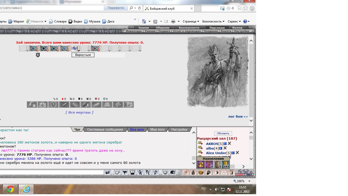348x196 pixels.
Task: Open the Знания menu
Action: pyautogui.click(x=144, y=28)
